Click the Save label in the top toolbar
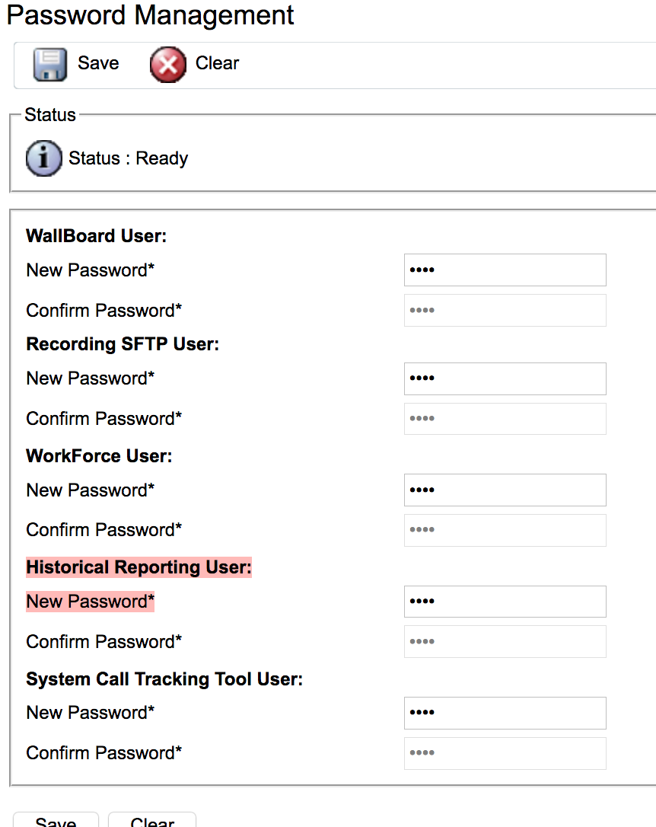Viewport: 656px width, 827px height. click(98, 63)
